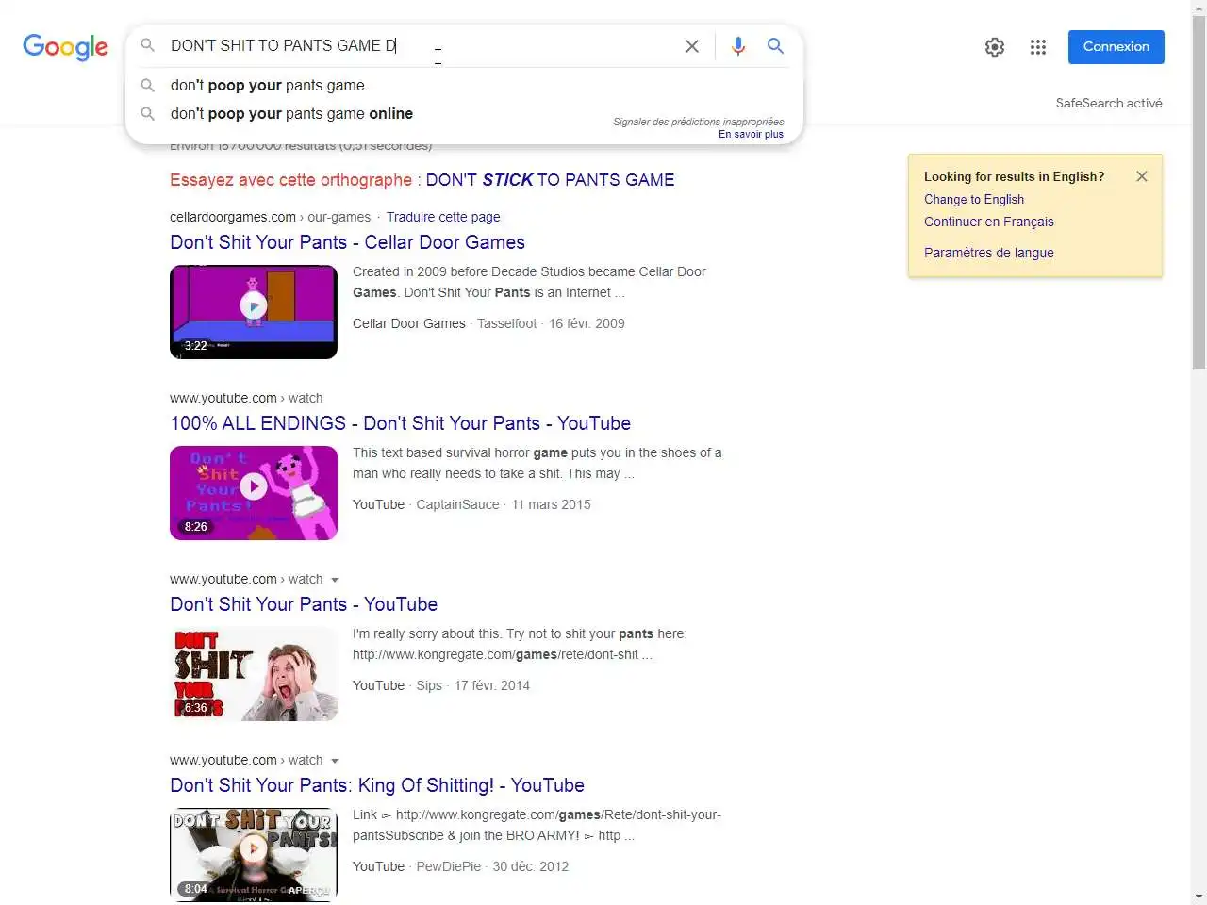Expand dropdown arrow beside the Sips result URL
The image size is (1207, 905).
click(335, 580)
